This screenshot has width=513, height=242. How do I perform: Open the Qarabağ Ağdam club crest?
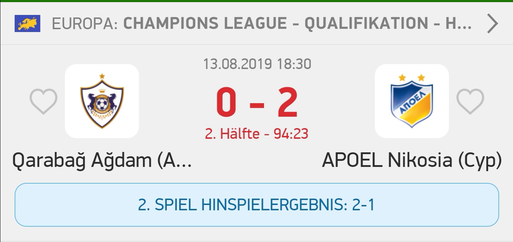point(102,101)
